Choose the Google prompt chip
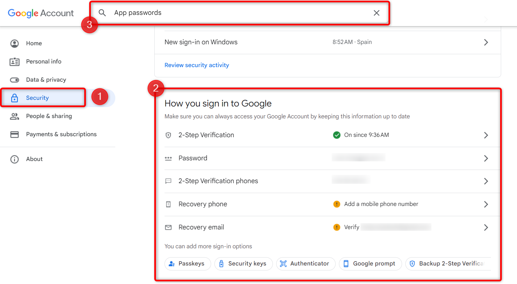 (370, 264)
